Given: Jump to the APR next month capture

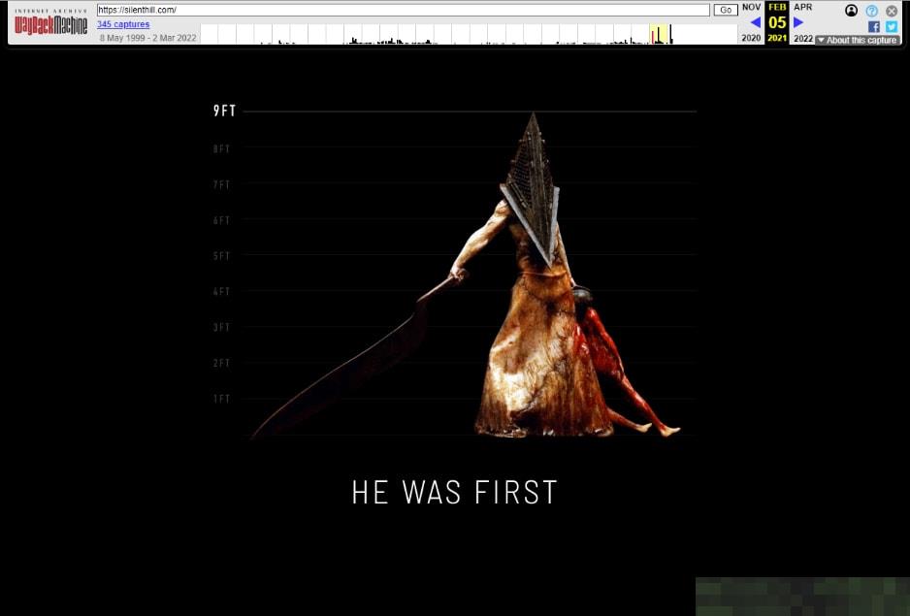Looking at the screenshot, I should point(803,7).
